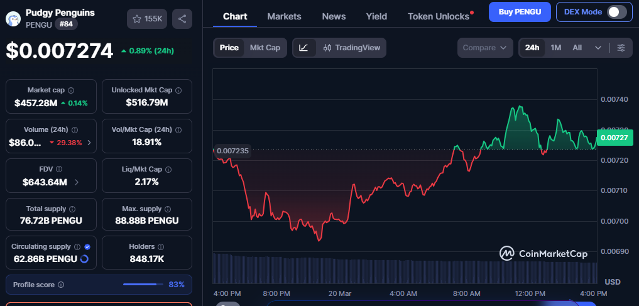Set chart range to 1M

coord(556,48)
